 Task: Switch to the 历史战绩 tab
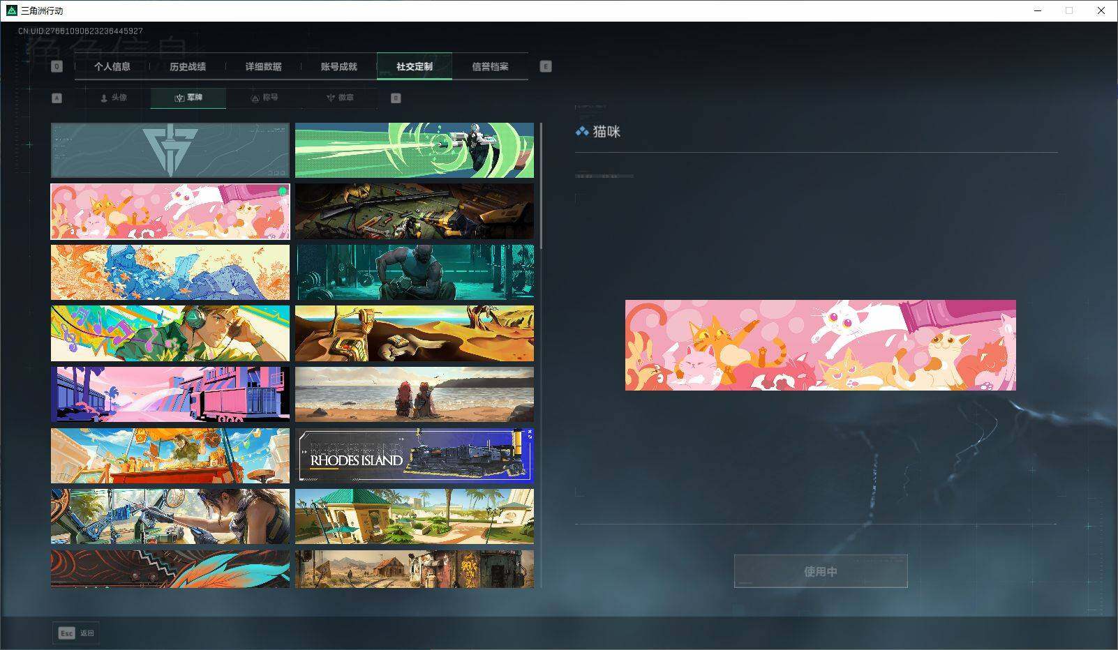click(188, 67)
